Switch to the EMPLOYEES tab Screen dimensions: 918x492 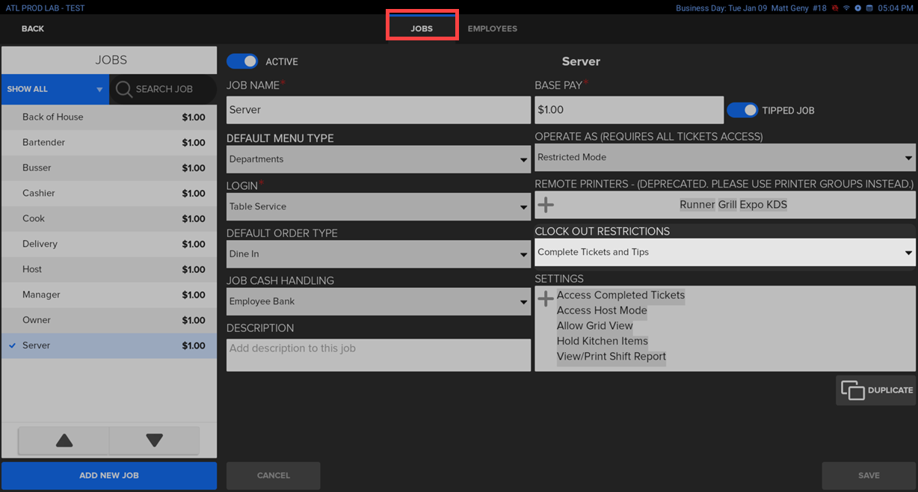point(492,28)
